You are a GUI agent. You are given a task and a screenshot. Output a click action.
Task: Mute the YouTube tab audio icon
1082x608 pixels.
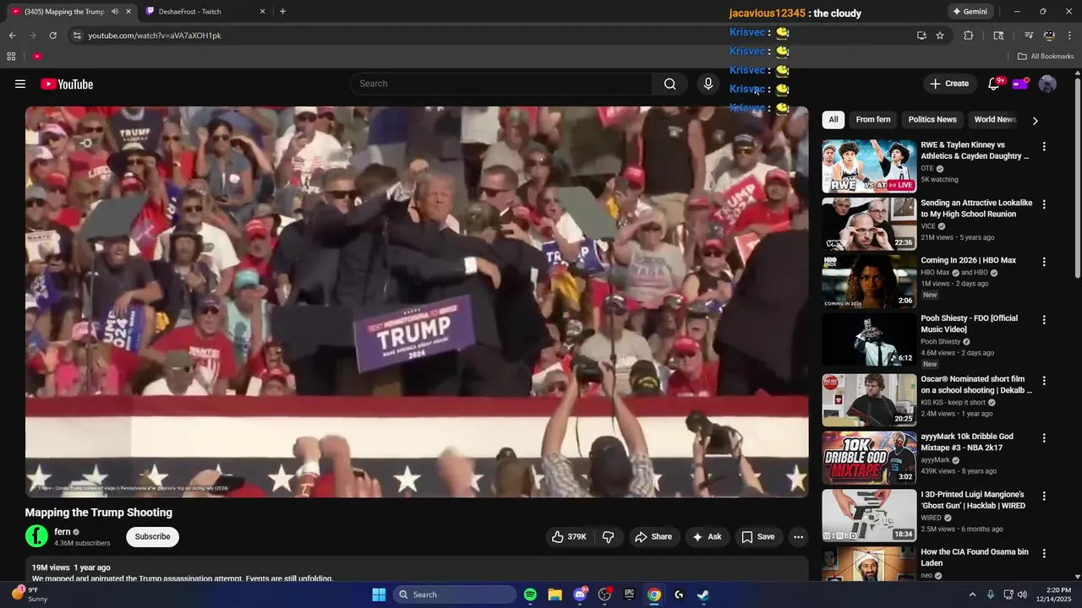click(115, 12)
